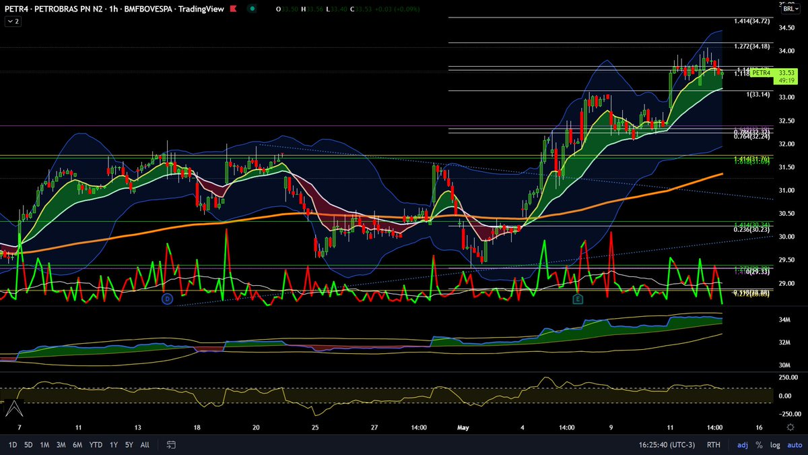Click the earnings E marker on the chart

click(577, 298)
